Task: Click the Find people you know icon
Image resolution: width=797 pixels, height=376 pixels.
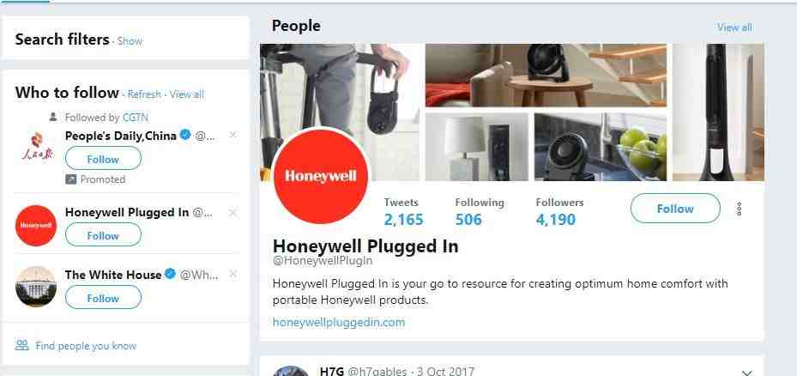Action: [21, 345]
